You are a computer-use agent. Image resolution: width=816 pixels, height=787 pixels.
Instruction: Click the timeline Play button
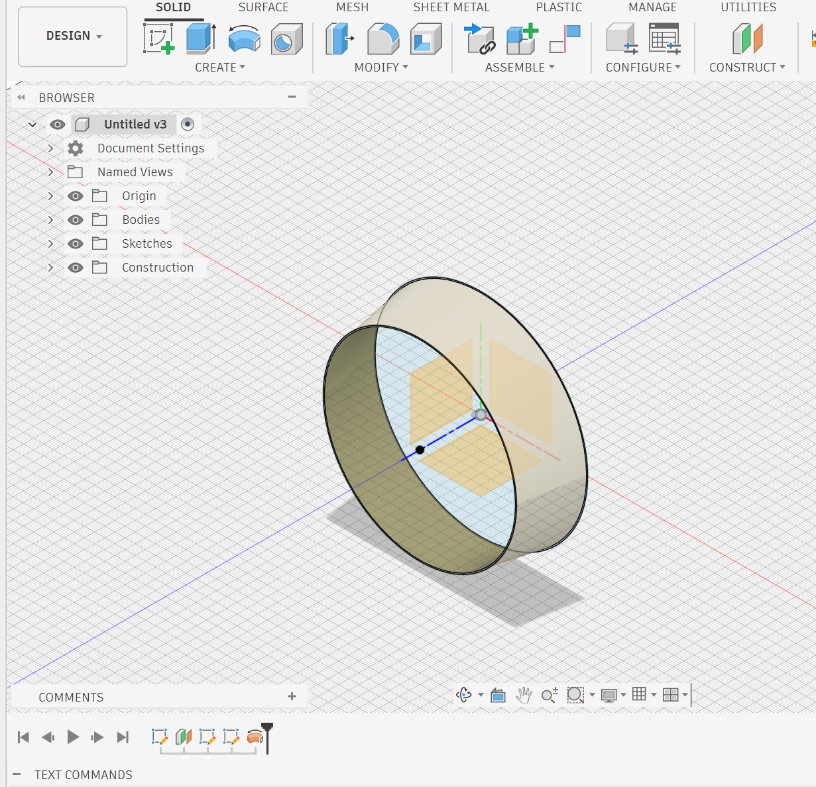[73, 737]
